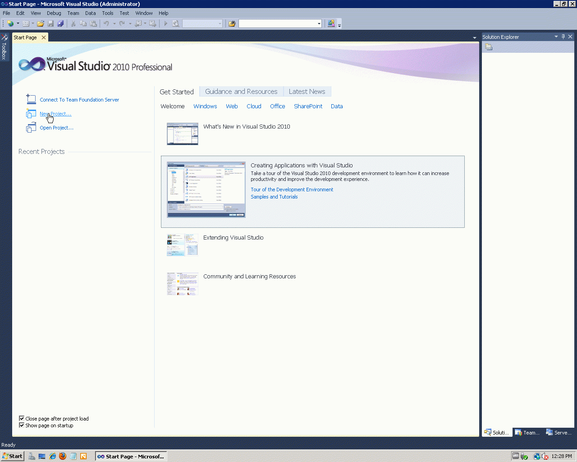This screenshot has height=462, width=577.
Task: Click the Open File folder icon
Action: pyautogui.click(x=41, y=23)
